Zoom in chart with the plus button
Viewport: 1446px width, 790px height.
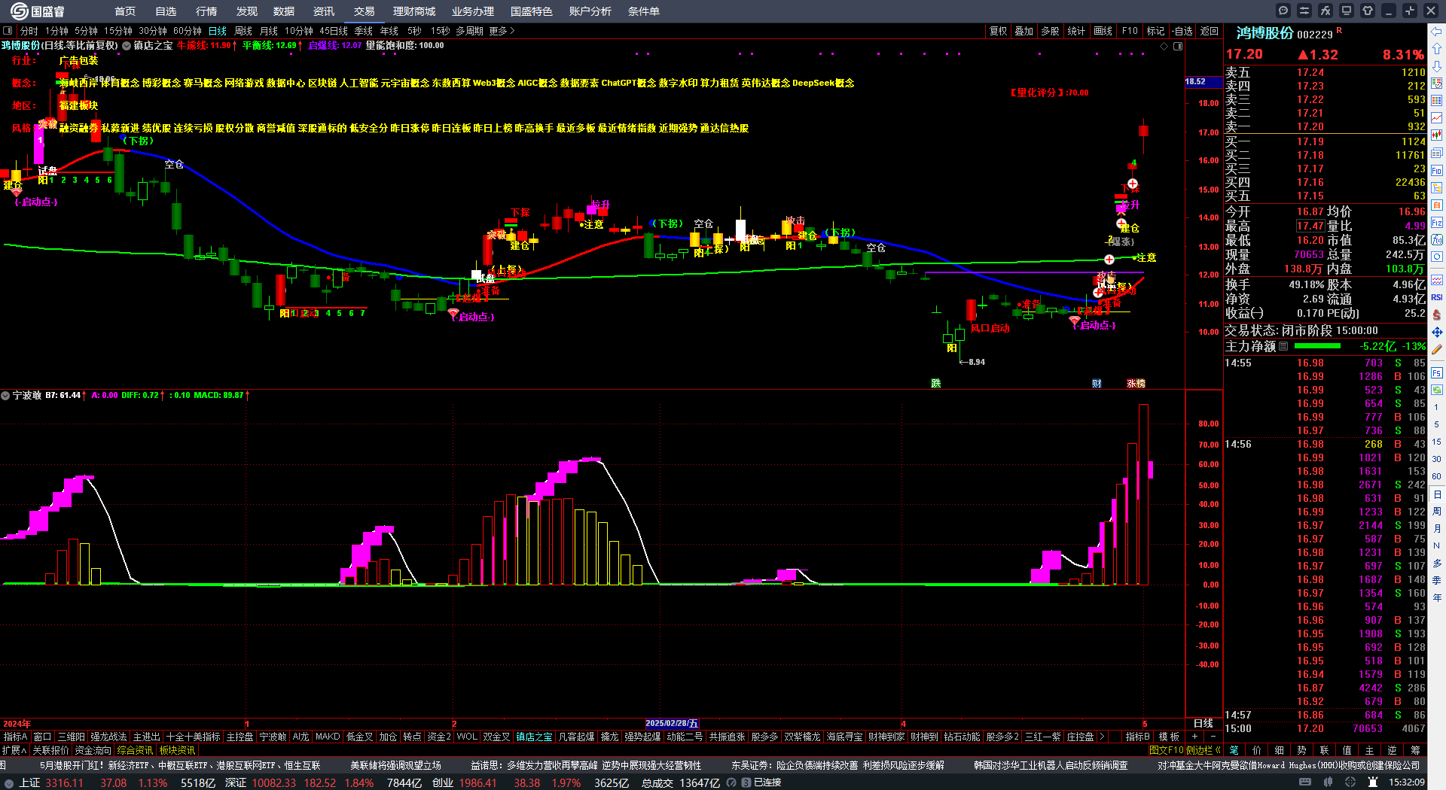pos(1195,737)
